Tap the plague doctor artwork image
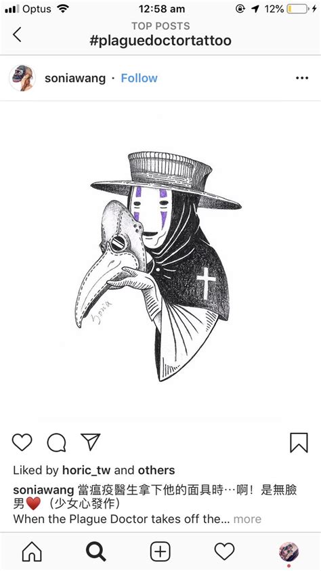Image resolution: width=321 pixels, height=571 pixels. tap(160, 261)
